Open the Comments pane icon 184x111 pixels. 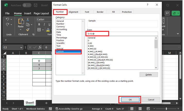[168, 13]
